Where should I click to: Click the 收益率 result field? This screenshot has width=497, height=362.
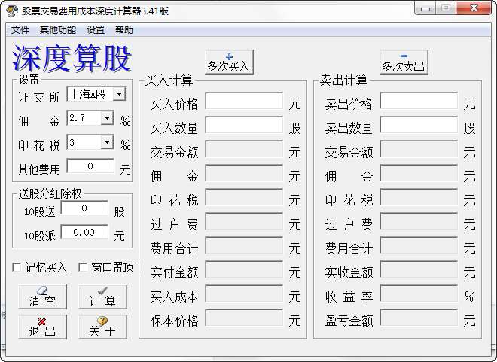(x=419, y=294)
